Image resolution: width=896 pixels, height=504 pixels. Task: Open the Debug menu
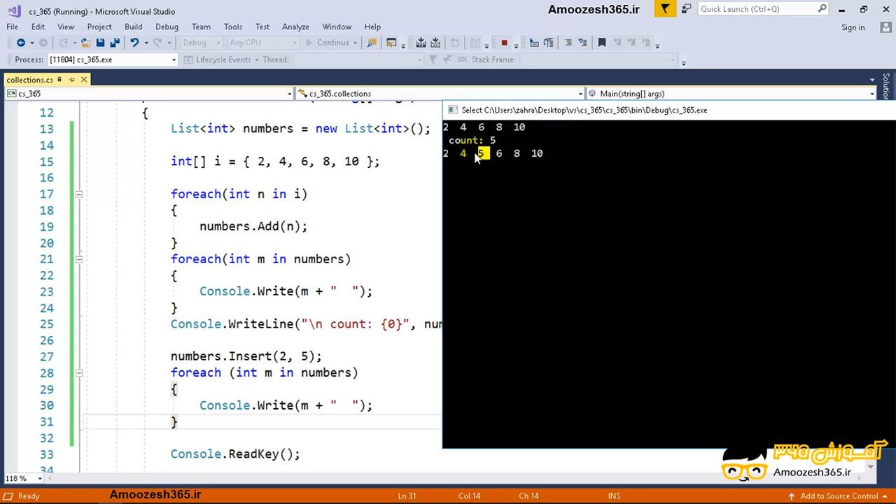[x=167, y=27]
